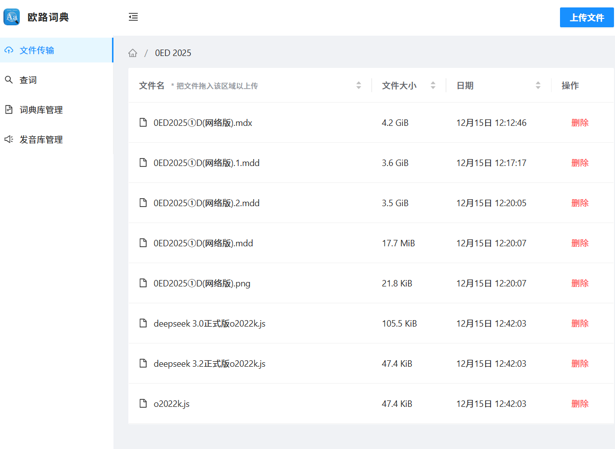This screenshot has width=615, height=449.
Task: Click the document icon for 词典库管理
Action: [x=8, y=110]
